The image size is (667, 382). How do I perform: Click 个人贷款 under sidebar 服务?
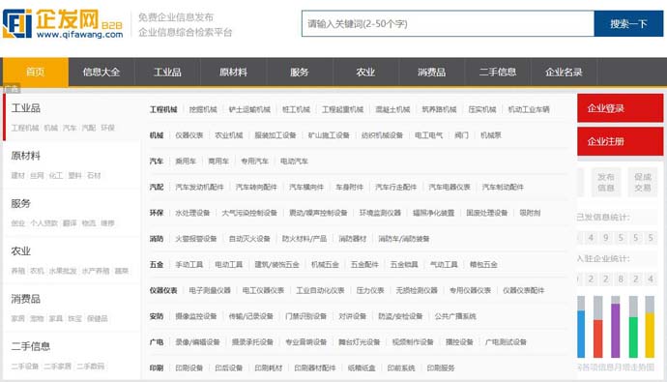[43, 222]
